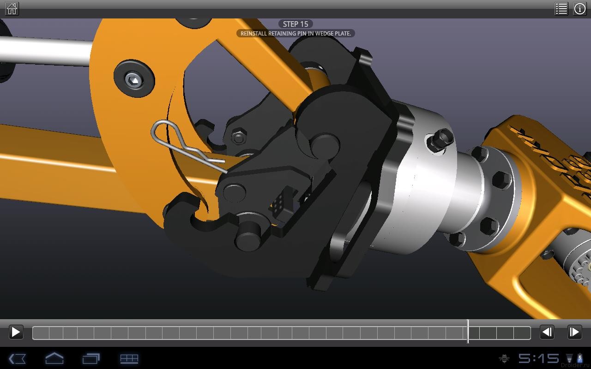Open the recent apps switcher
The width and height of the screenshot is (591, 369).
tap(91, 359)
